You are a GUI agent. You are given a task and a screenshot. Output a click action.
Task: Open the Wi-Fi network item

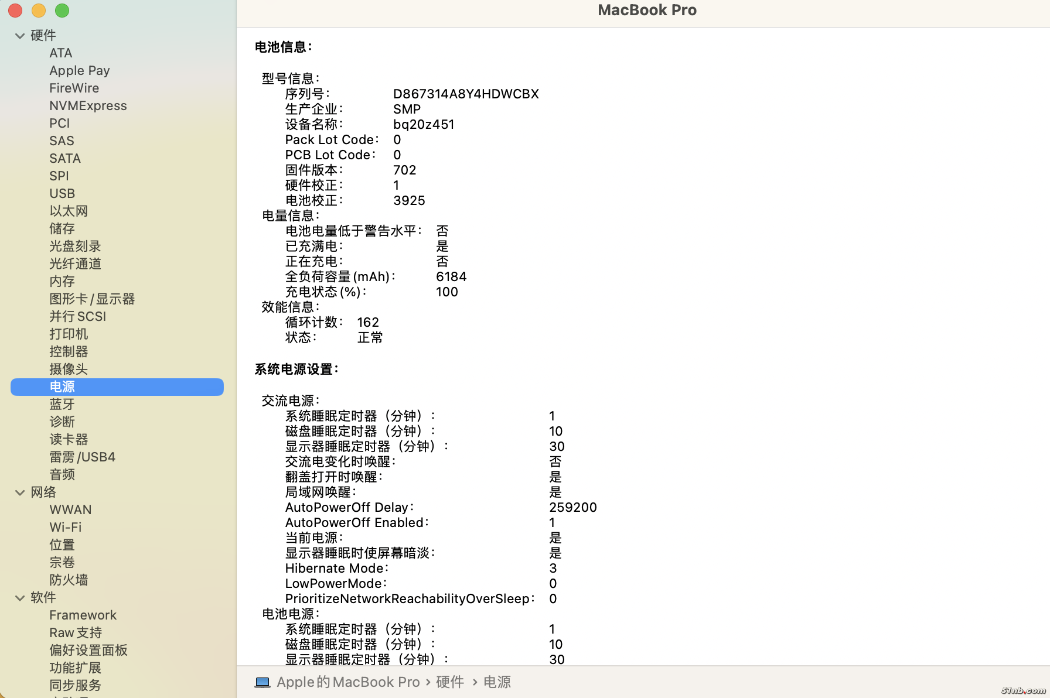[66, 527]
